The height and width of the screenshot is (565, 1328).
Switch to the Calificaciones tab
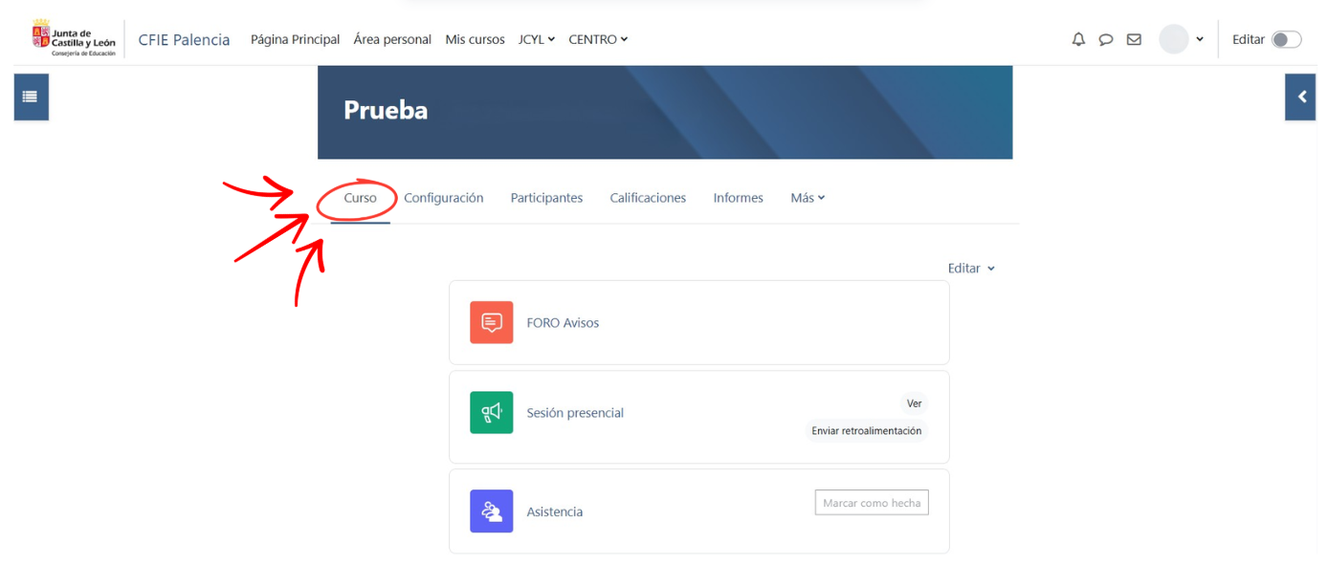pos(648,198)
